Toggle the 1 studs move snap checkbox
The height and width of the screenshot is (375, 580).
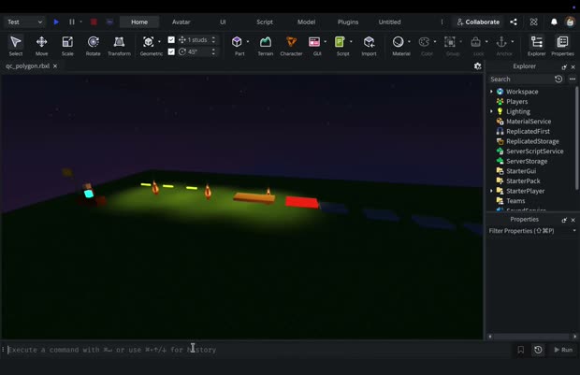coord(171,39)
